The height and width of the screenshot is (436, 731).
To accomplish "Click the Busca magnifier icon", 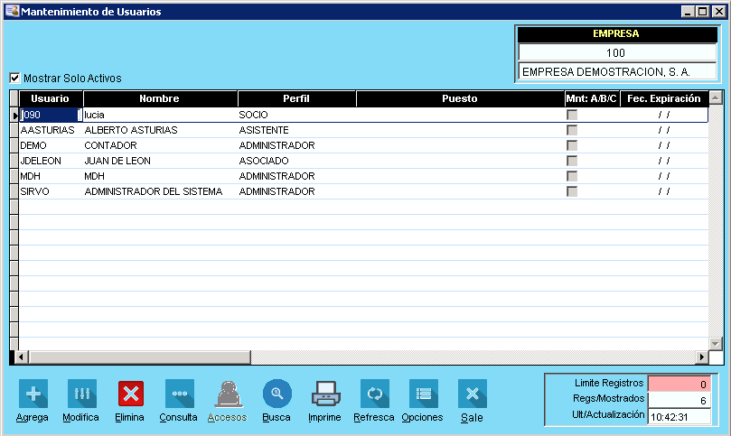I will click(x=276, y=394).
